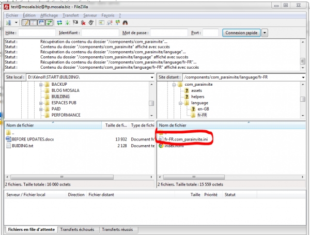Screen dimensions: 310x235
Task: Open the Site distant path dropdown
Action: (x=303, y=77)
